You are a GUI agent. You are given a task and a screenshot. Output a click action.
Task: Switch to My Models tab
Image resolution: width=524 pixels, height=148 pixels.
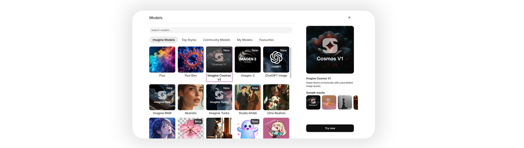245,40
